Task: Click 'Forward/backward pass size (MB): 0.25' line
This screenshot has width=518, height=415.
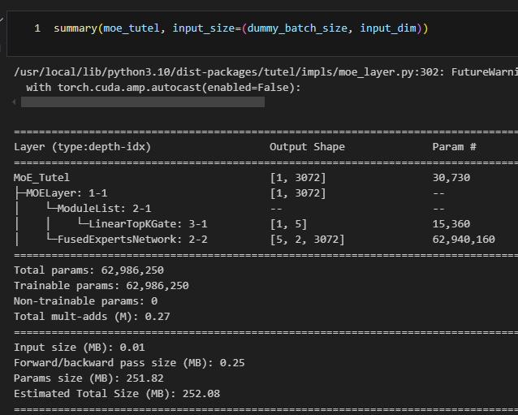Action: point(130,363)
